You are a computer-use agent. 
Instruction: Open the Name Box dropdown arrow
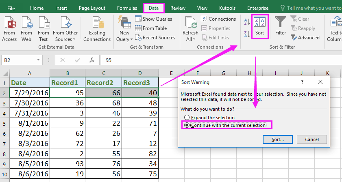click(39, 60)
